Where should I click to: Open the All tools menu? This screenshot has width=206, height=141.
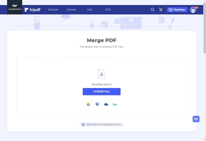click(53, 10)
